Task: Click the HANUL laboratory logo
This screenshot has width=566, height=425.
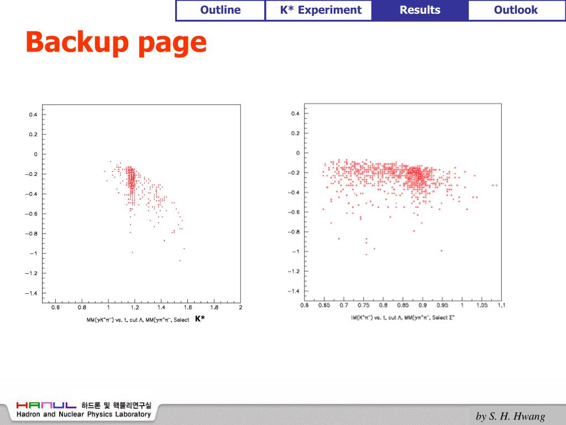Action: [x=46, y=405]
